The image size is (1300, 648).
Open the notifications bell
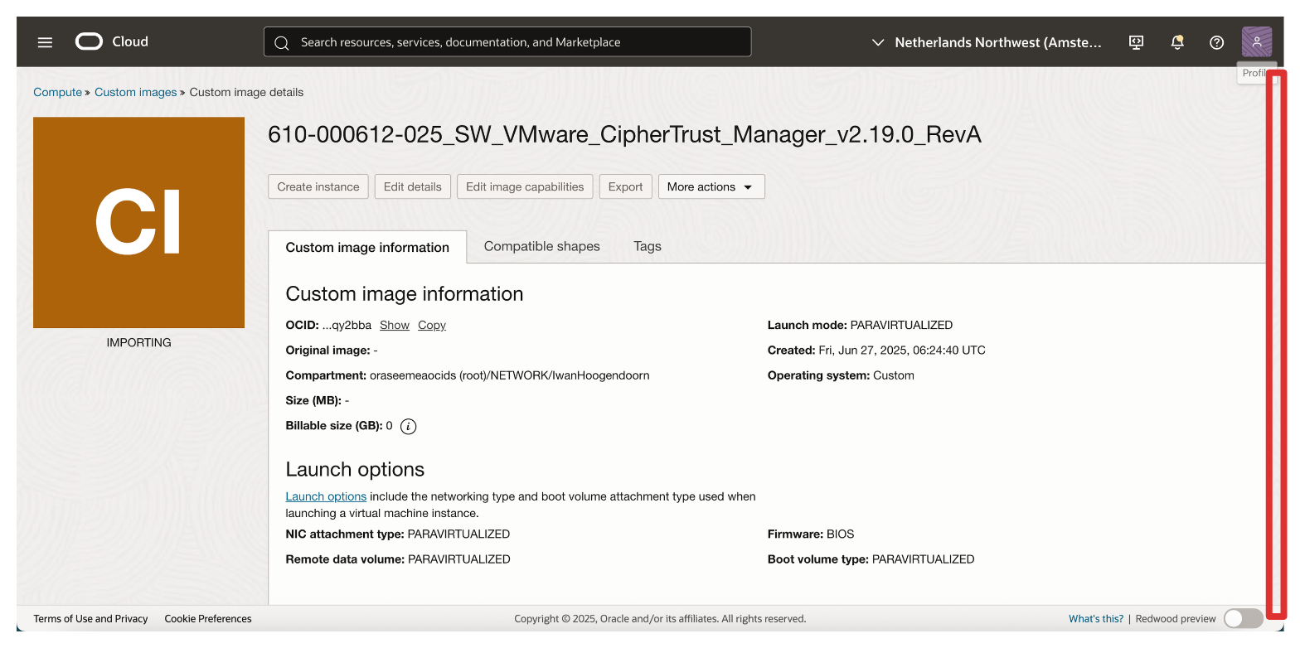point(1176,42)
